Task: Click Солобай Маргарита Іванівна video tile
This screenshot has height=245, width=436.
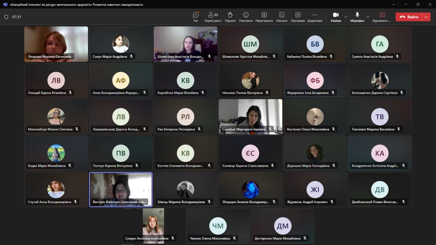Action: click(x=250, y=116)
